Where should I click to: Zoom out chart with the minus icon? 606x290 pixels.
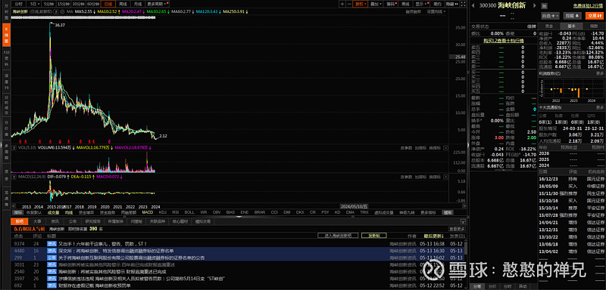[x=349, y=4]
